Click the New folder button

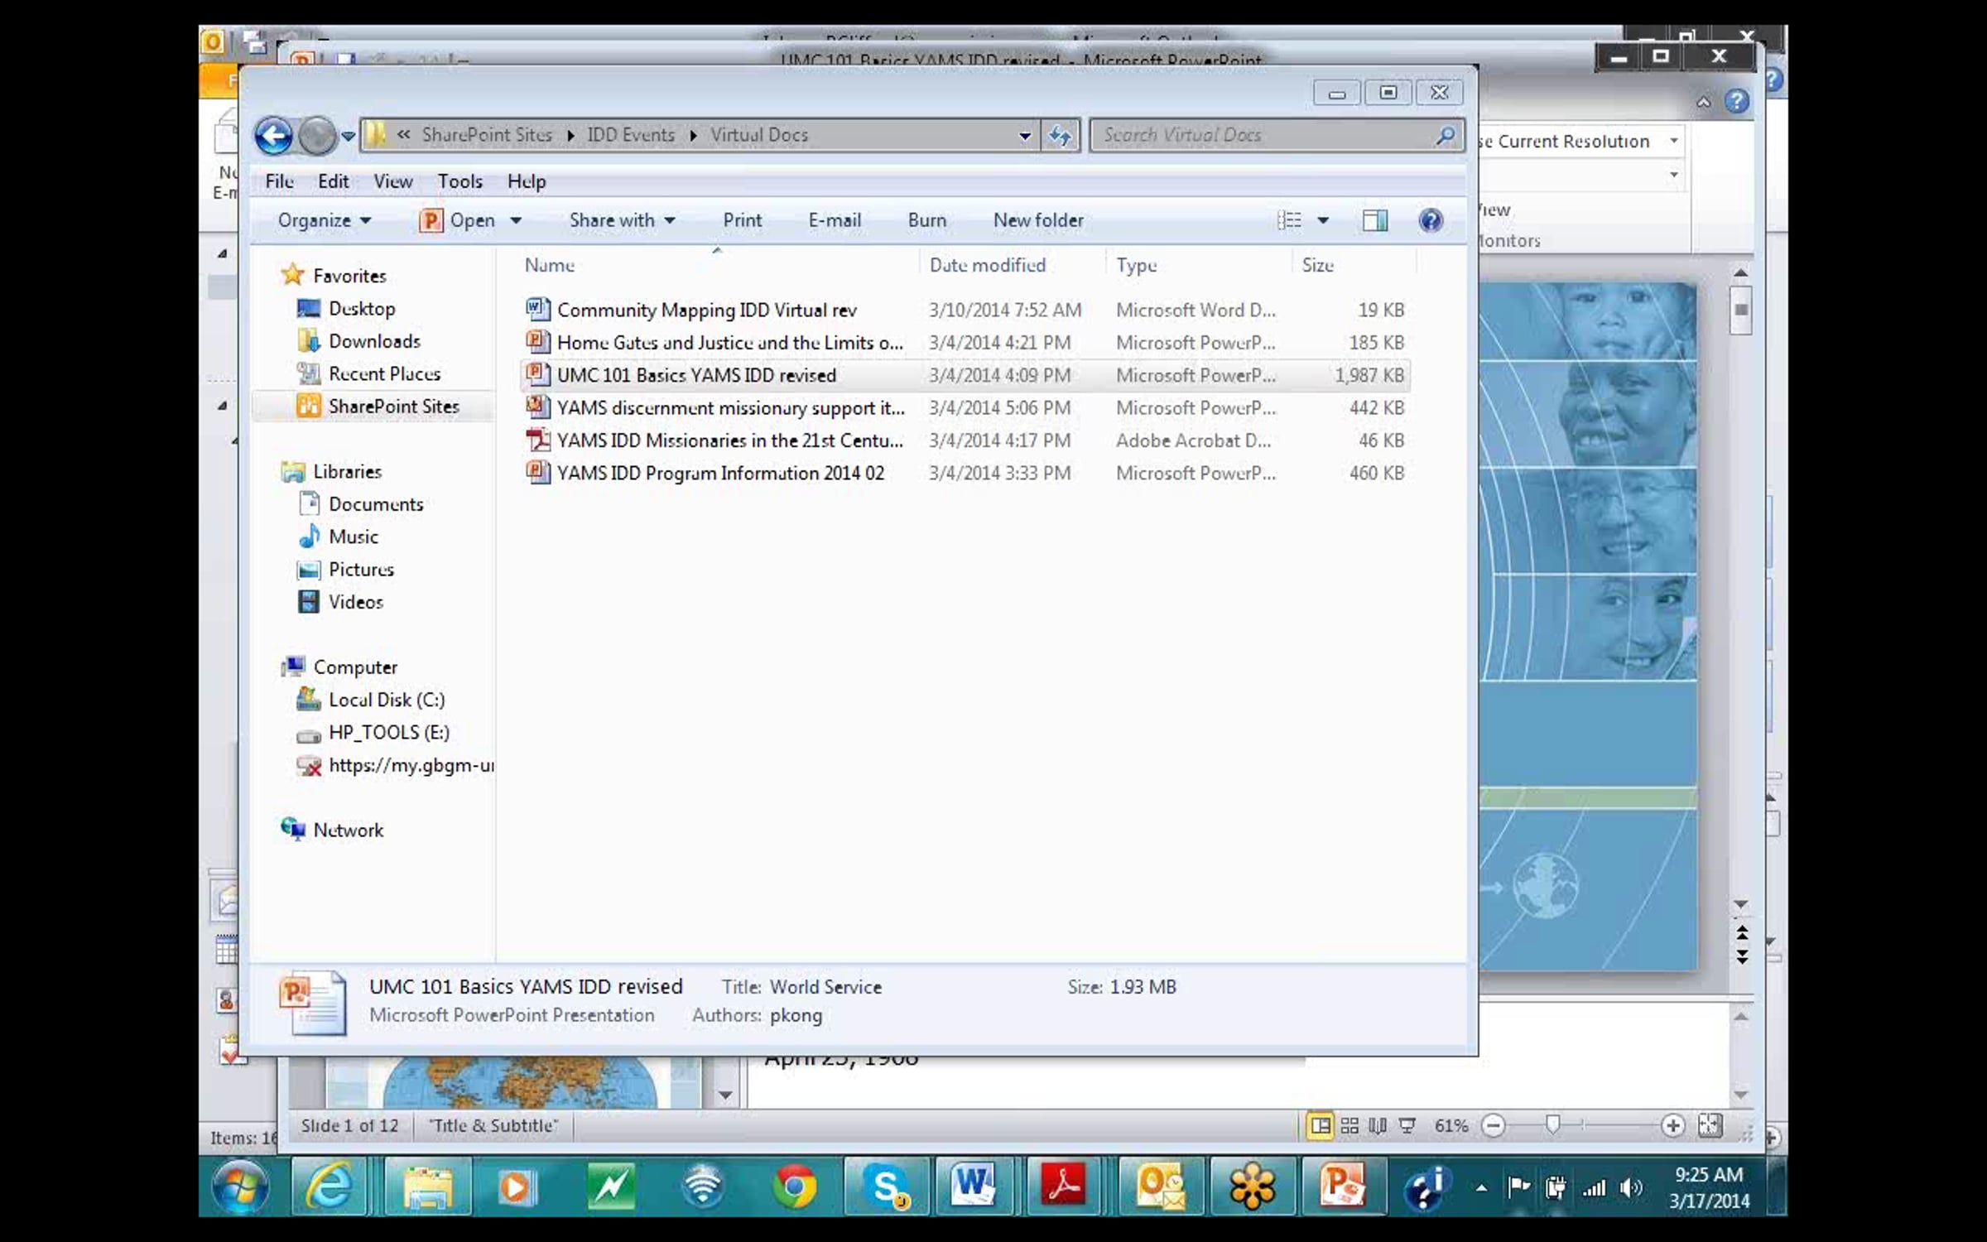pos(1037,220)
